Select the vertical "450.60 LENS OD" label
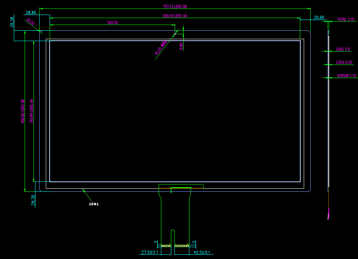This screenshot has width=358, height=259. (23, 111)
